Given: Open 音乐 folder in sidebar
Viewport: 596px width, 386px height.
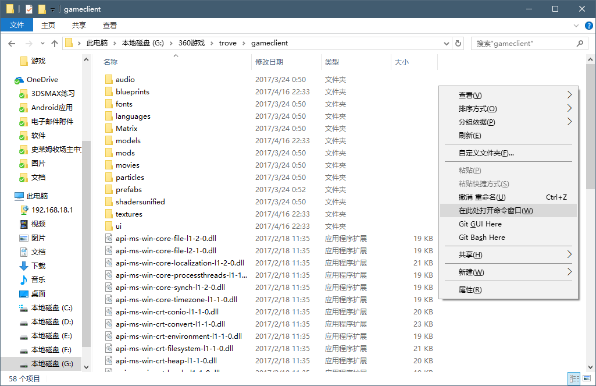Looking at the screenshot, I should pyautogui.click(x=38, y=280).
